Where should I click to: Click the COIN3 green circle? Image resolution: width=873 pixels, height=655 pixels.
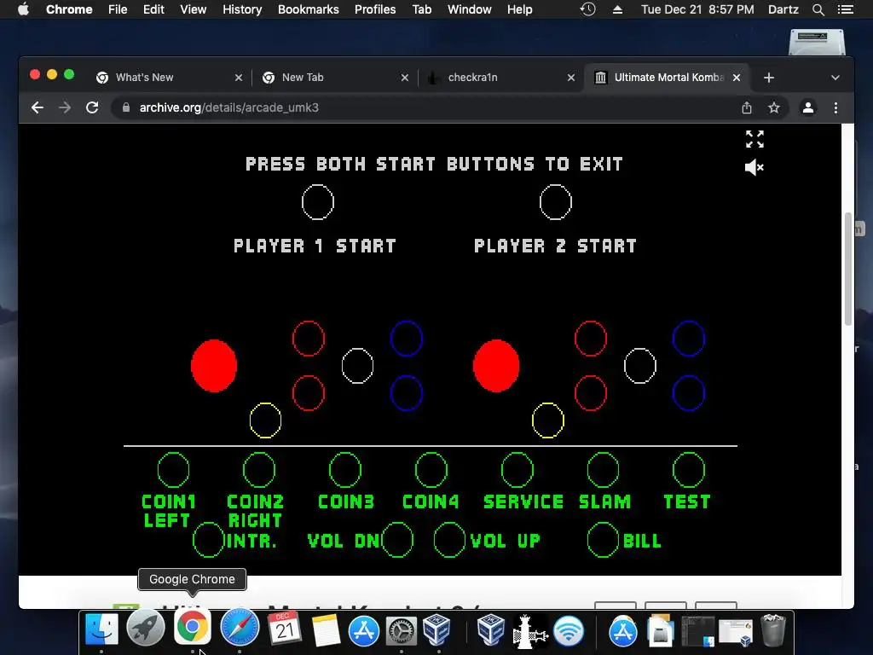coord(345,470)
